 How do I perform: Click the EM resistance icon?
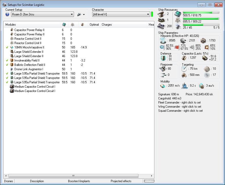(162, 47)
